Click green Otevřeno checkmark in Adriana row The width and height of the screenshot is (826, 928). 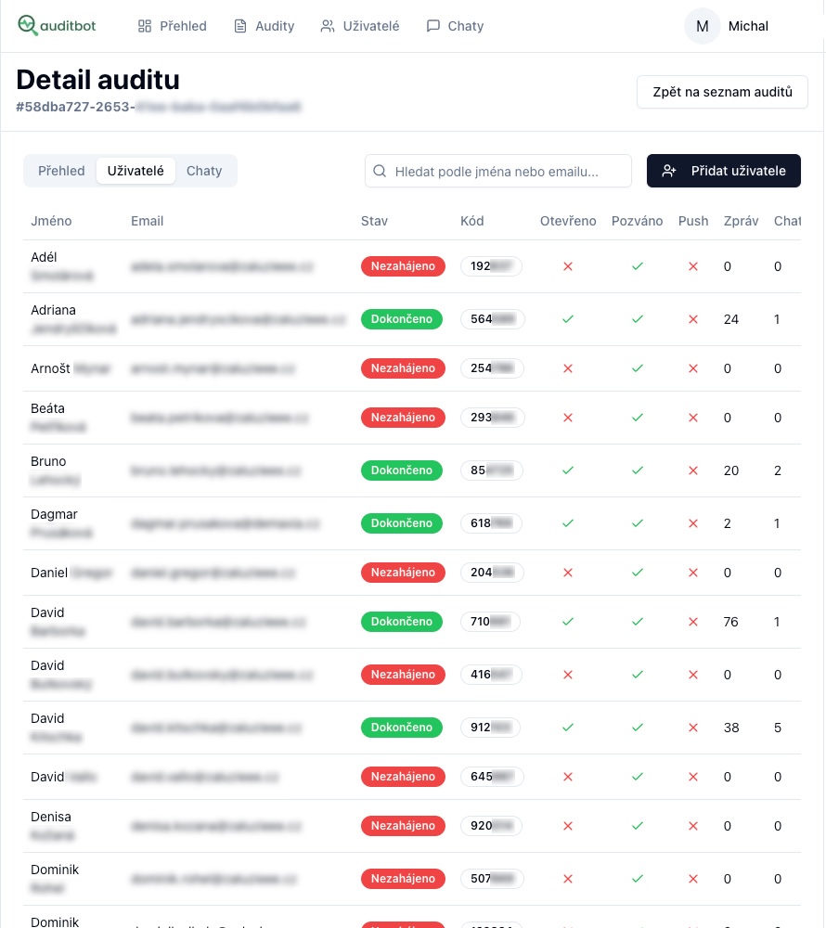(568, 319)
